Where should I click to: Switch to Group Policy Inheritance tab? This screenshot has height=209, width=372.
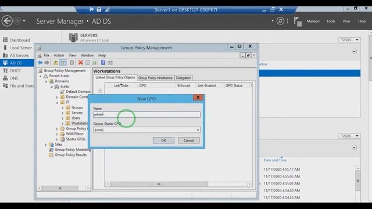click(x=155, y=78)
